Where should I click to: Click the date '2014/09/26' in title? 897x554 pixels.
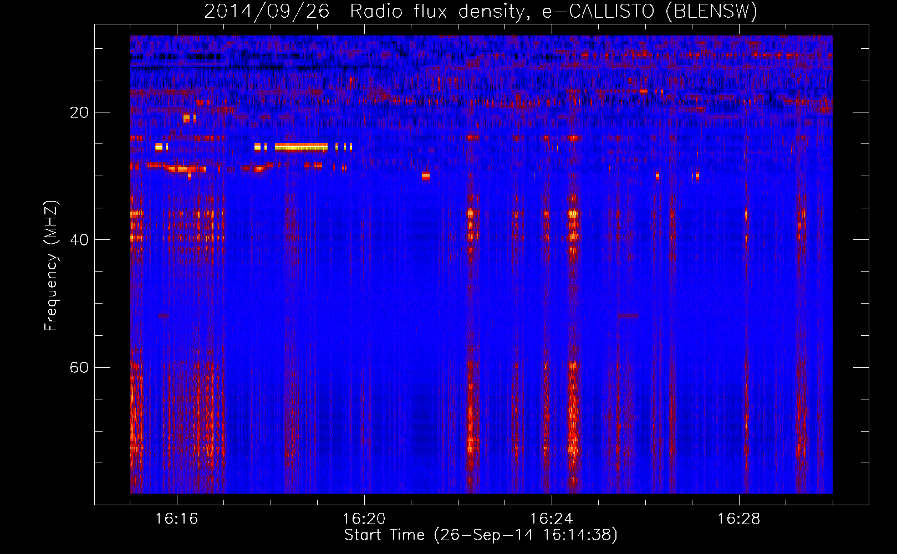pos(267,12)
